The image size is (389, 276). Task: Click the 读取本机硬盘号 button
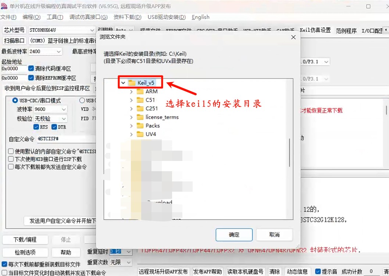[245, 272]
